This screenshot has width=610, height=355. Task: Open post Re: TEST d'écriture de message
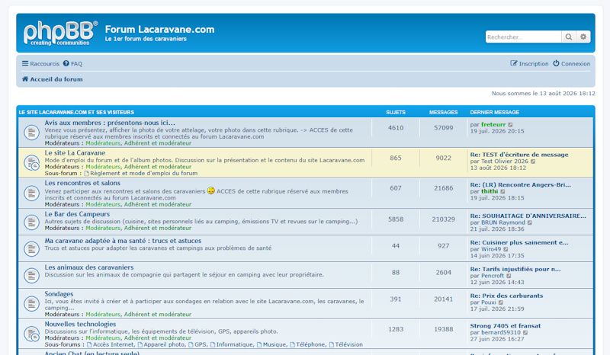tap(519, 155)
